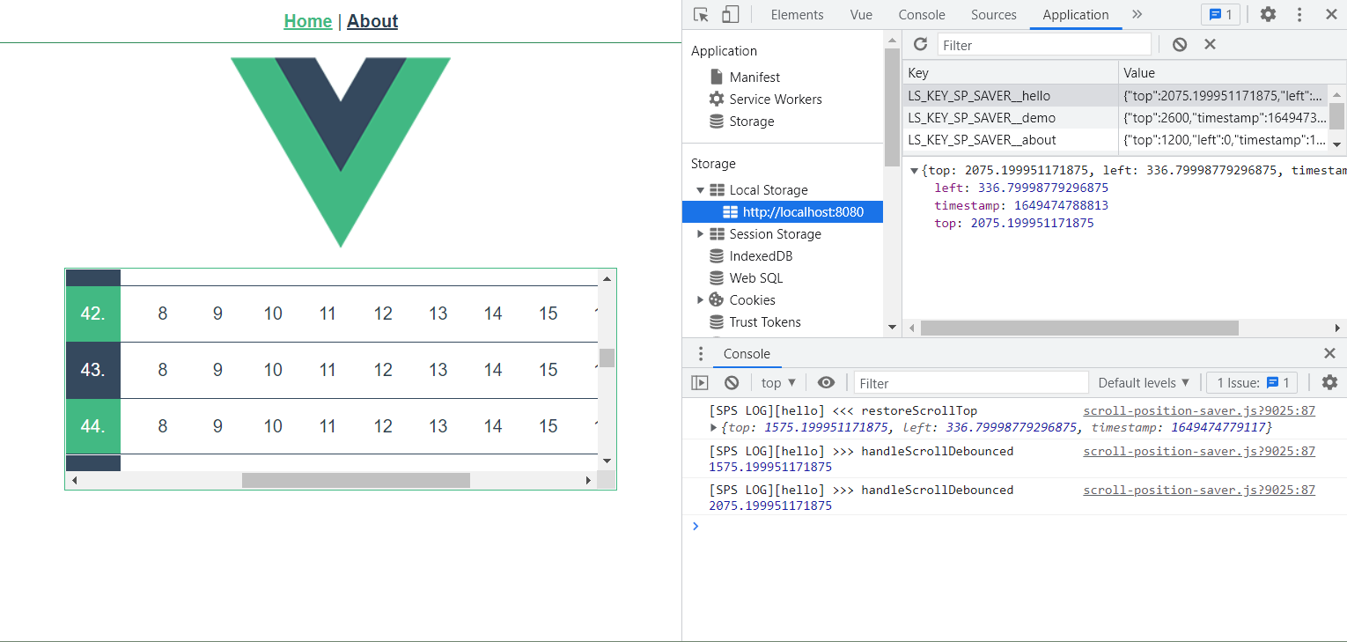Open the Default levels dropdown
This screenshot has height=642, width=1347.
click(x=1144, y=382)
